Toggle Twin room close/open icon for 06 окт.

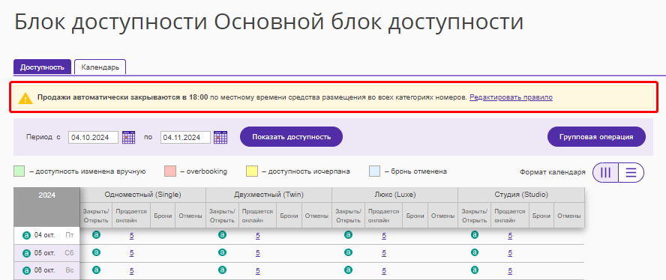[222, 270]
